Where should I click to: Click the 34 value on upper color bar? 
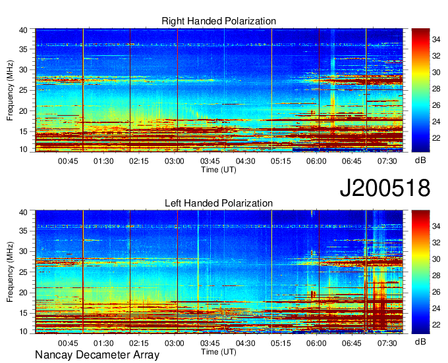point(436,39)
